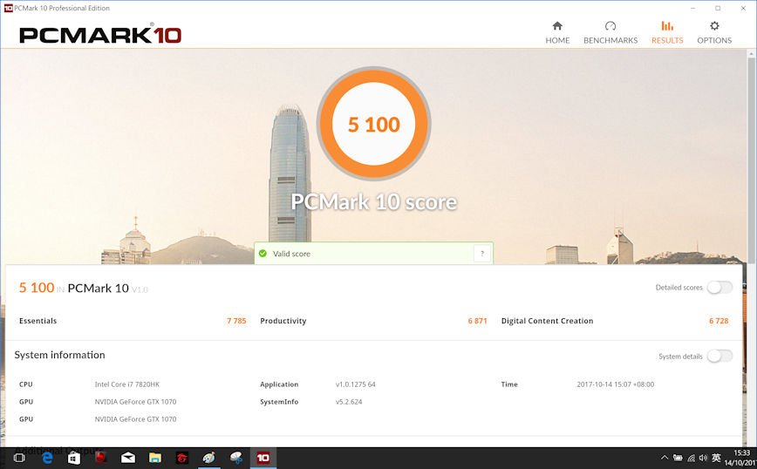Switch to PCMark 10 taskbar icon
The width and height of the screenshot is (757, 469).
(263, 458)
